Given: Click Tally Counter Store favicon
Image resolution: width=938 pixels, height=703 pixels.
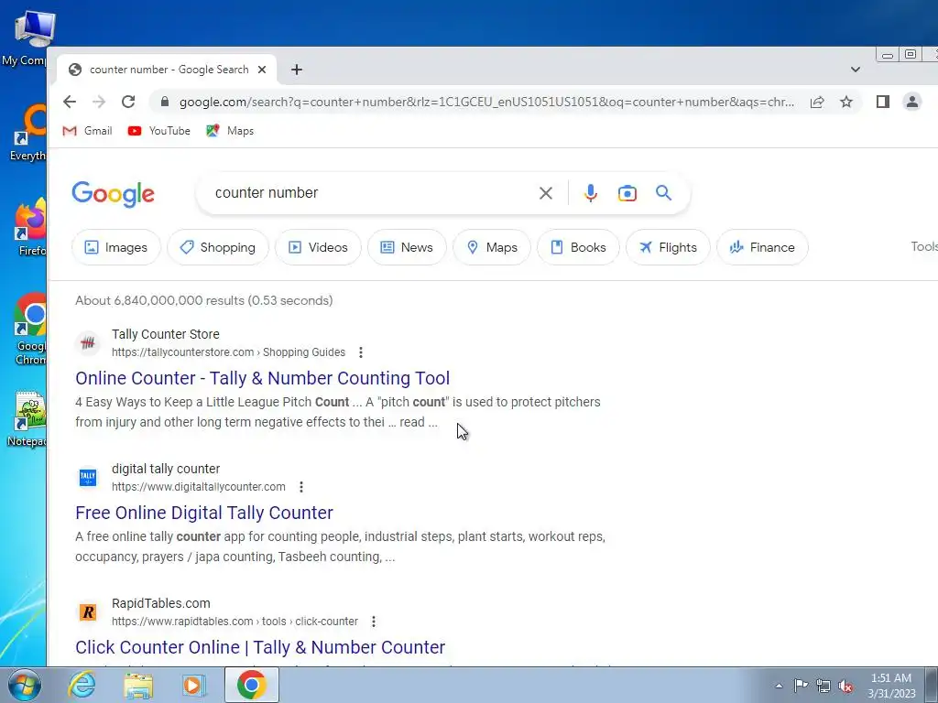Looking at the screenshot, I should click(x=88, y=343).
